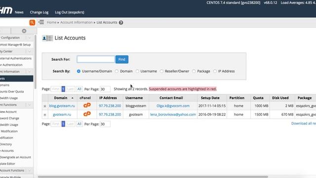Click the Find button
The height and width of the screenshot is (178, 316).
coord(122,59)
